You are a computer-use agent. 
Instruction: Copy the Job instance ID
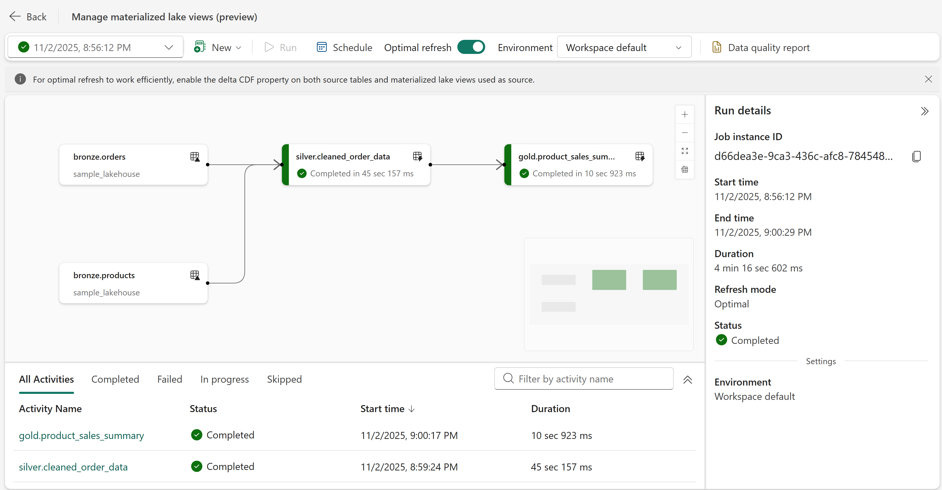coord(916,157)
